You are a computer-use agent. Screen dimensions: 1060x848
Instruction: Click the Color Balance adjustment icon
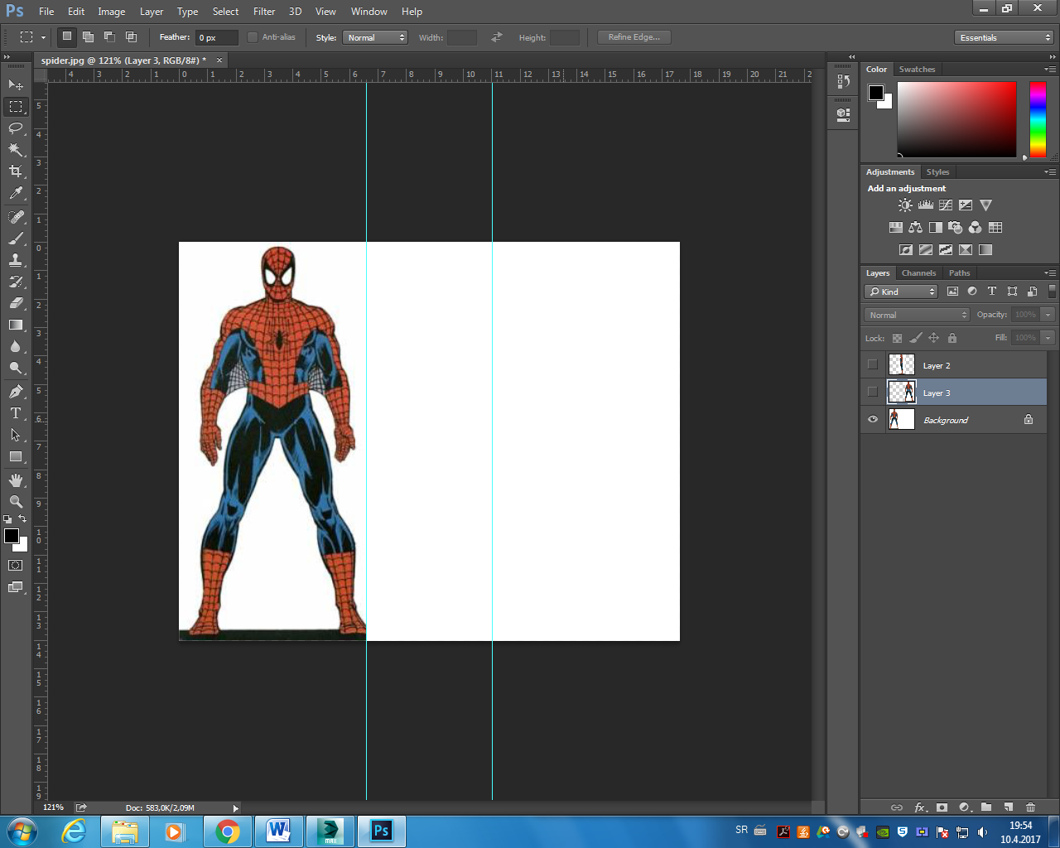click(x=915, y=228)
